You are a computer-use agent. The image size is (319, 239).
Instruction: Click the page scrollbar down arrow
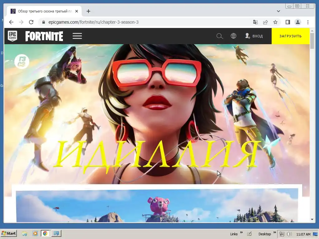(x=312, y=219)
